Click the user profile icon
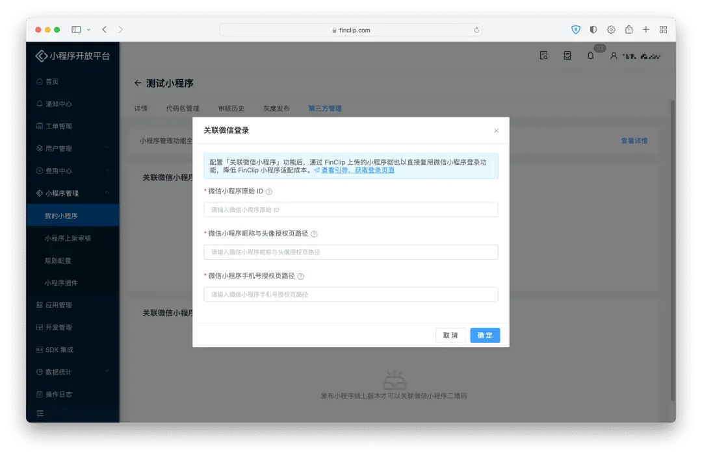This screenshot has width=702, height=457. tap(614, 56)
